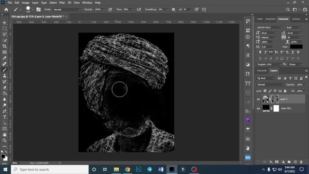Image resolution: width=309 pixels, height=174 pixels.
Task: Click the foreground color swatch in toolbox
Action: (3, 156)
